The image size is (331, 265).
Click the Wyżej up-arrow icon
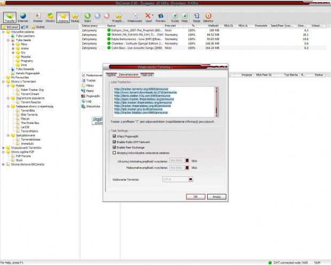point(175,17)
